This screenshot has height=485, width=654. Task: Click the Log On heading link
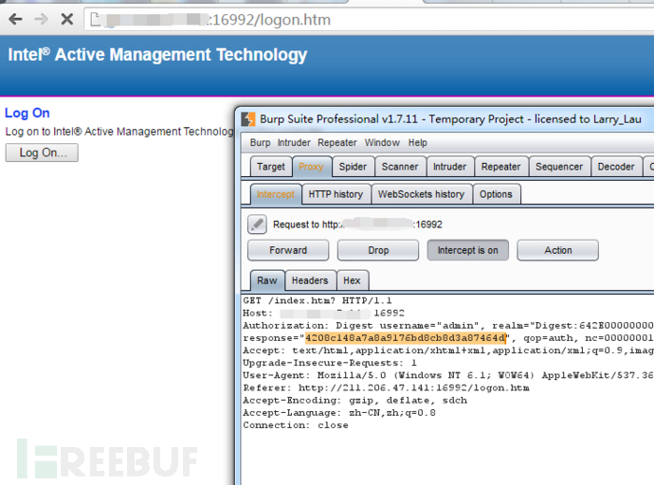(27, 113)
